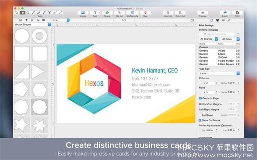Select the 8-Card template row
Viewport: 257px width, 160px height.
click(219, 54)
